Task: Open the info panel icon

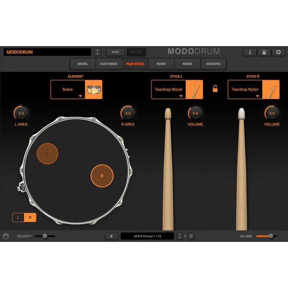Action: click(250, 52)
